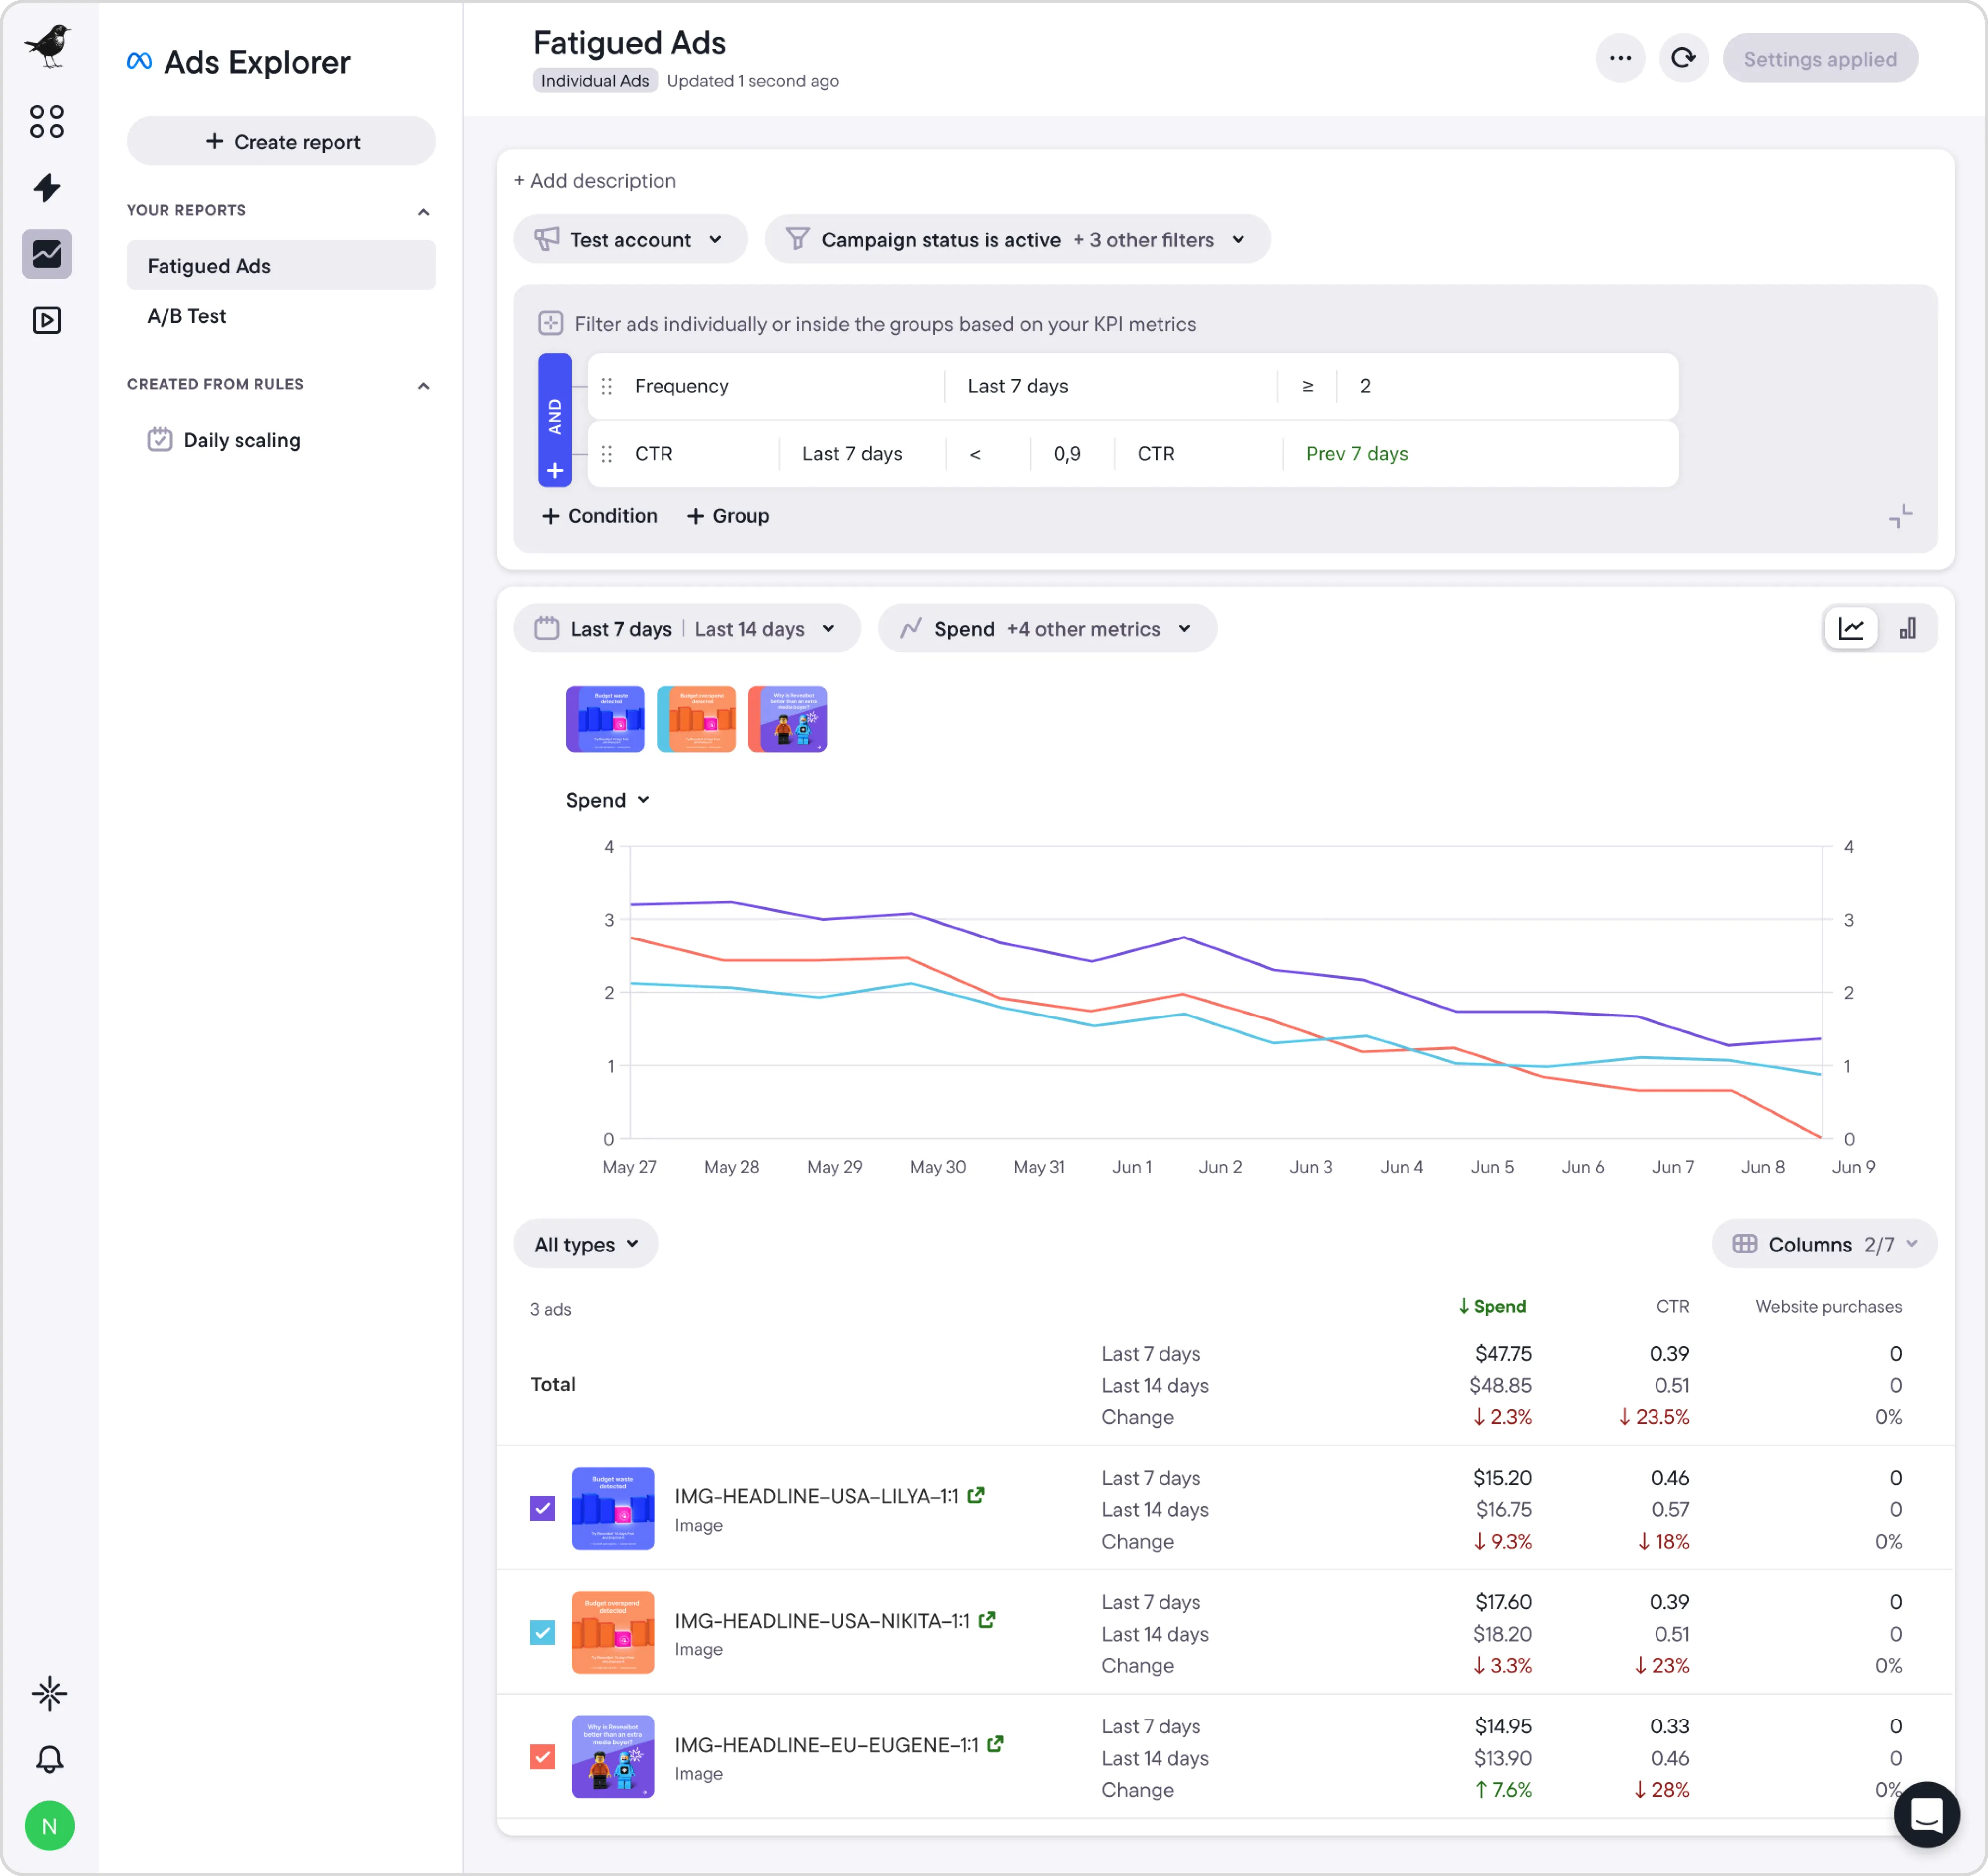Click the refresh report icon
Image resolution: width=1988 pixels, height=1876 pixels.
click(1683, 58)
